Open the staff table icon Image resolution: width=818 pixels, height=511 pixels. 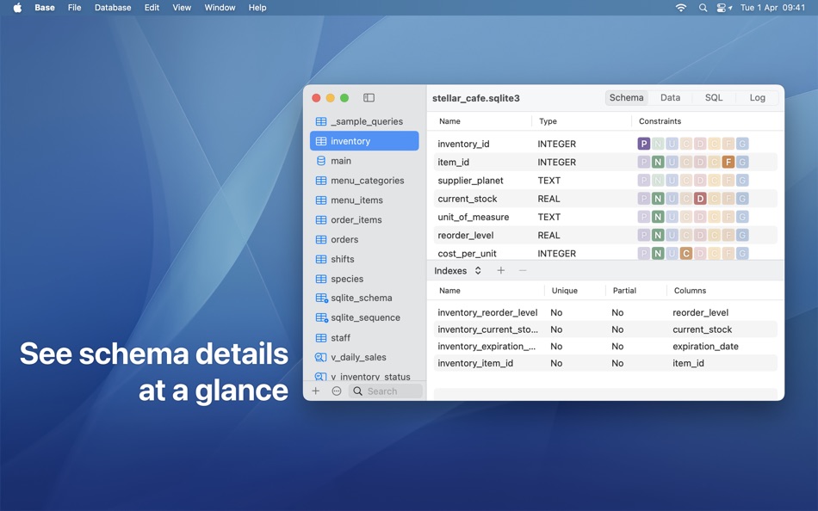(321, 338)
